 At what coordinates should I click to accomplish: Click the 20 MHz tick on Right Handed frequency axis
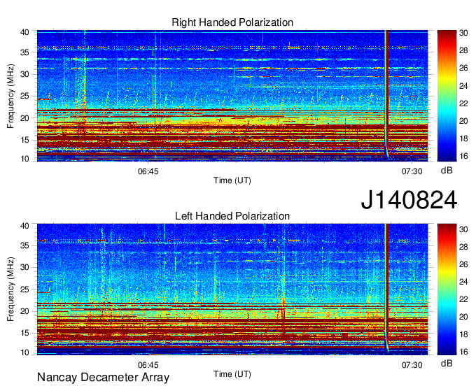tap(24, 118)
